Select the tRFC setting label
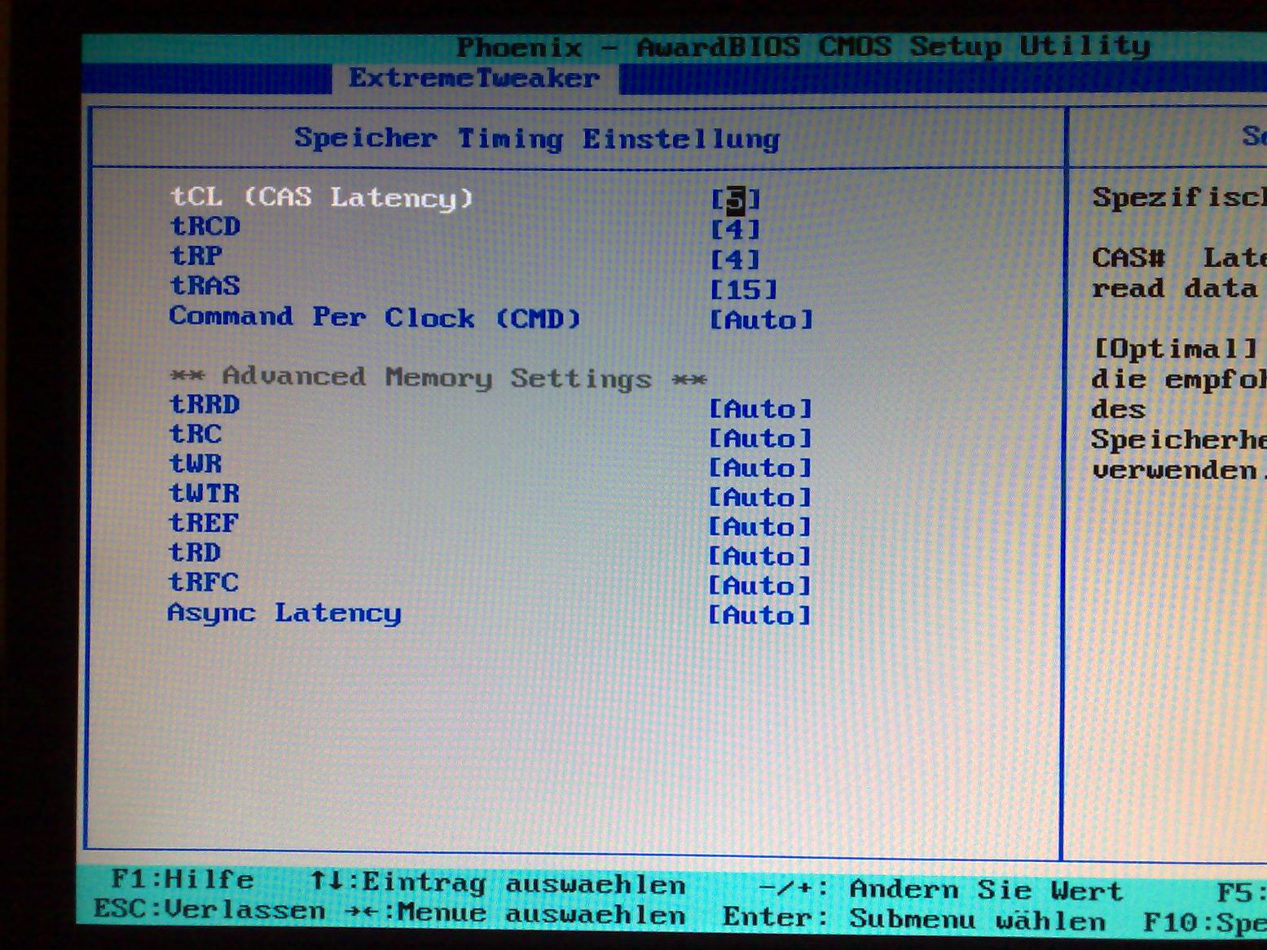The width and height of the screenshot is (1267, 950). click(x=204, y=583)
